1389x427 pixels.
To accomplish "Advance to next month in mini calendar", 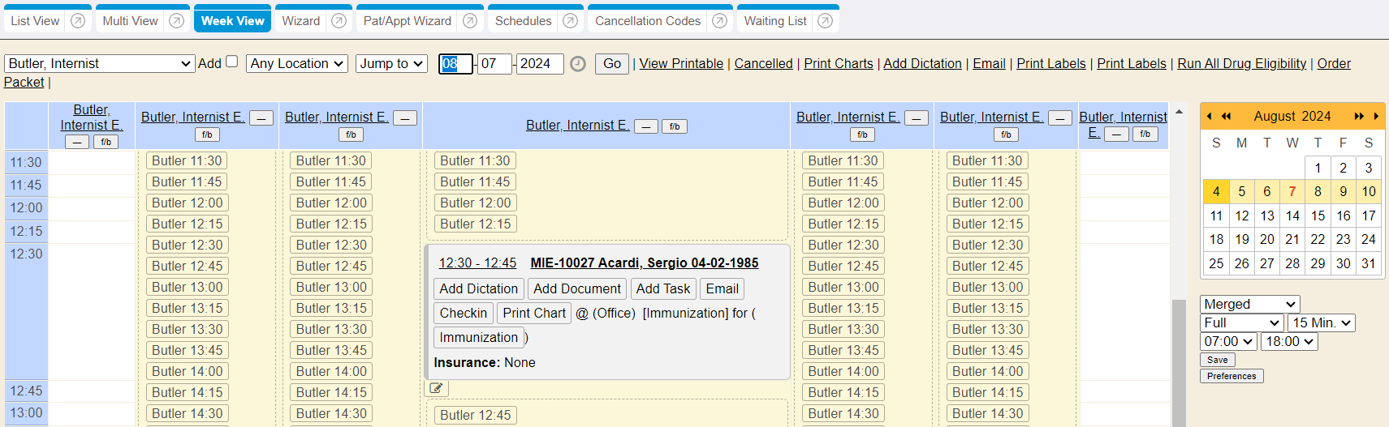I will [x=1376, y=117].
